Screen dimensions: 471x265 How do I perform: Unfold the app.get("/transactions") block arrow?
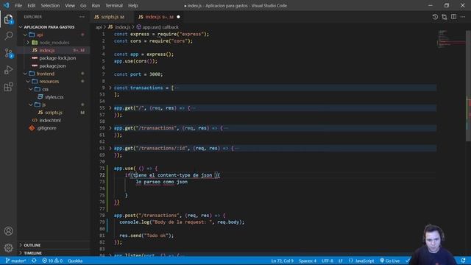pyautogui.click(x=110, y=128)
